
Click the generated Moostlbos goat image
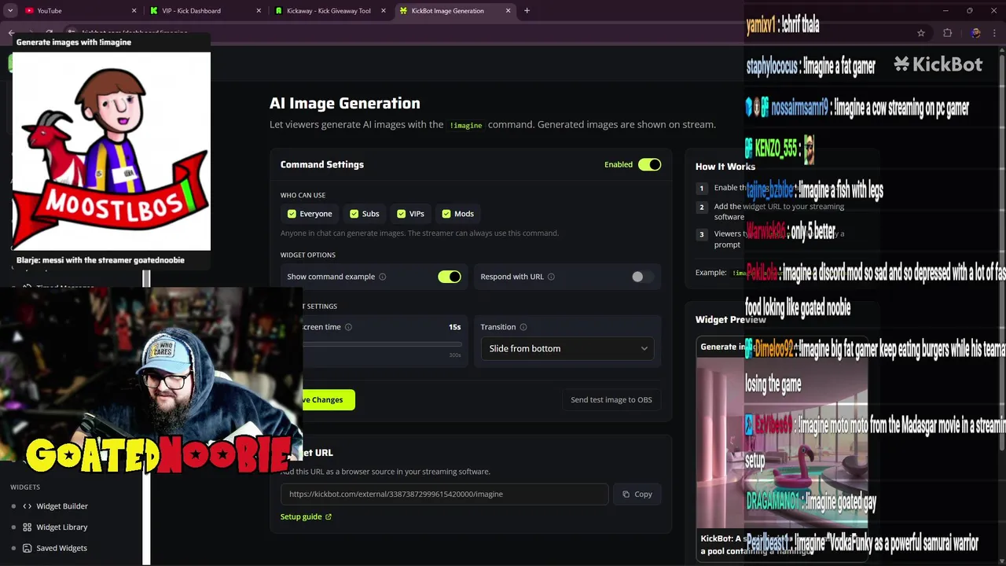tap(112, 151)
